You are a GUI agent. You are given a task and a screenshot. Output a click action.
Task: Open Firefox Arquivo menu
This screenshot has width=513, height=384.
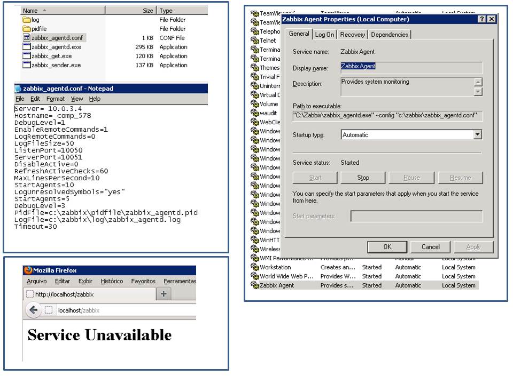37,281
